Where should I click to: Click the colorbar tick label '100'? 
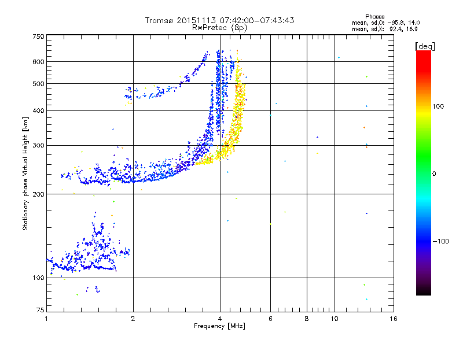click(x=438, y=106)
